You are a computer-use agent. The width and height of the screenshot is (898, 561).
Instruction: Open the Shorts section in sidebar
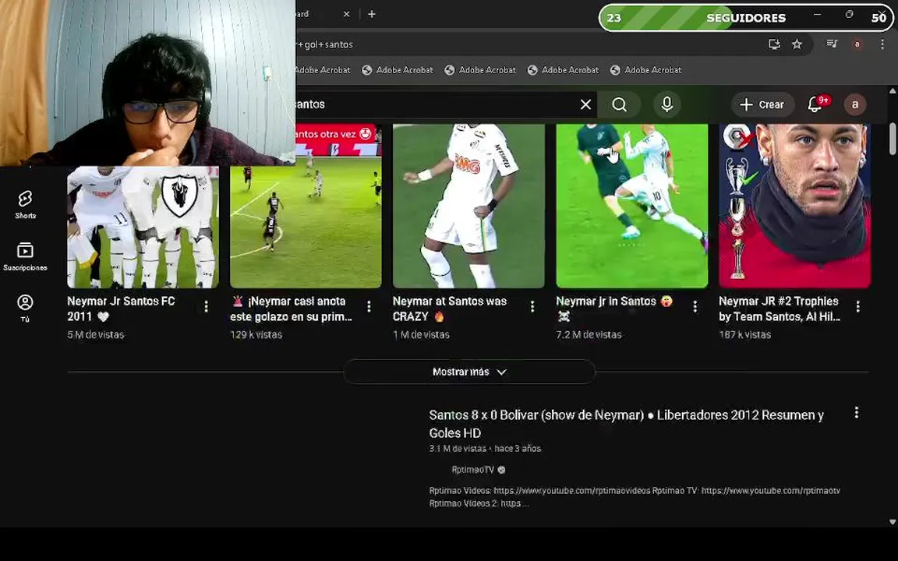[x=25, y=204]
